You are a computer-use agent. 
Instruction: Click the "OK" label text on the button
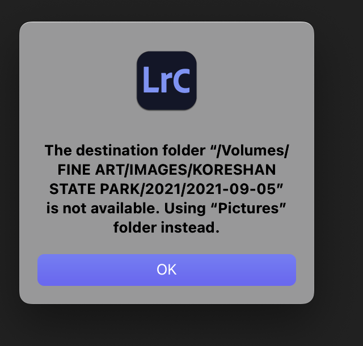click(x=167, y=269)
